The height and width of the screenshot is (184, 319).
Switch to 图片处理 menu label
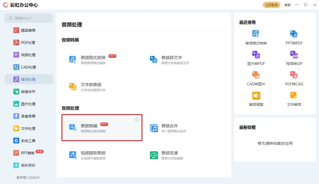point(28,104)
